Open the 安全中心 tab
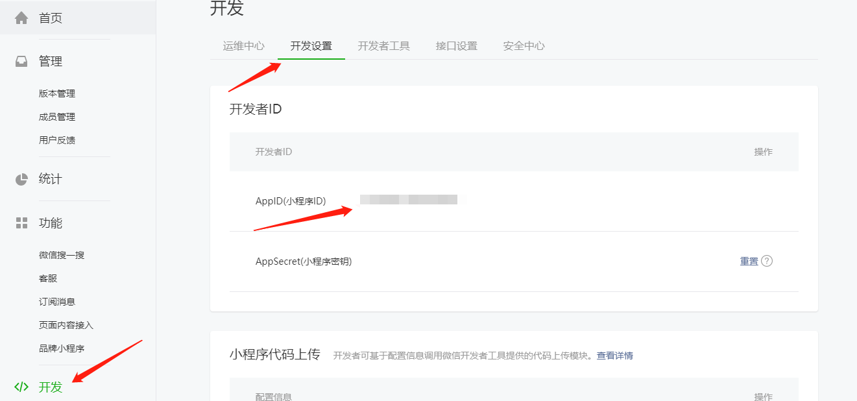The image size is (857, 401). click(524, 45)
